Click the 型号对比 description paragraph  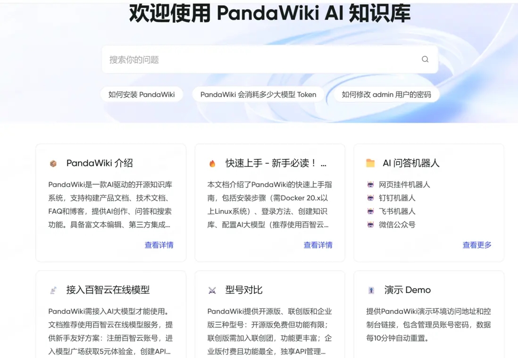pos(269,331)
